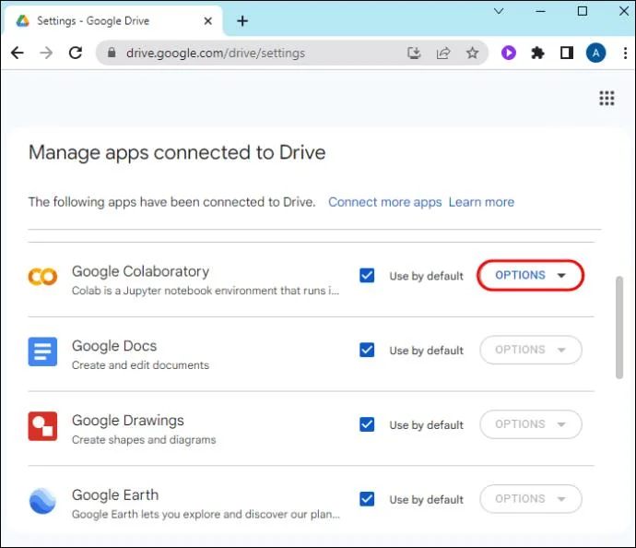Screen dimensions: 636x548
Task: Go back with the browser back arrow
Action: point(17,53)
